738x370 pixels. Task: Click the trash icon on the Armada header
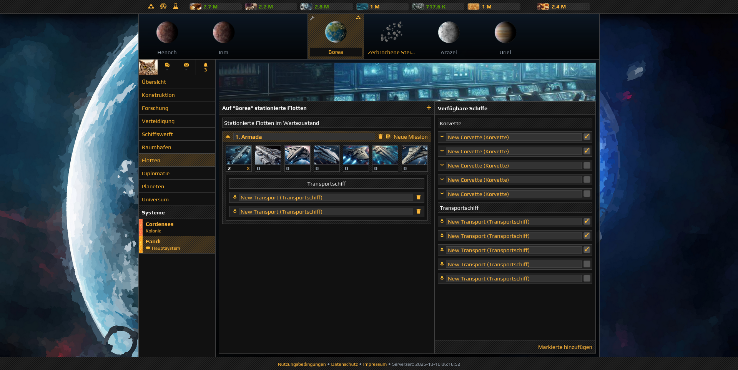click(x=381, y=136)
